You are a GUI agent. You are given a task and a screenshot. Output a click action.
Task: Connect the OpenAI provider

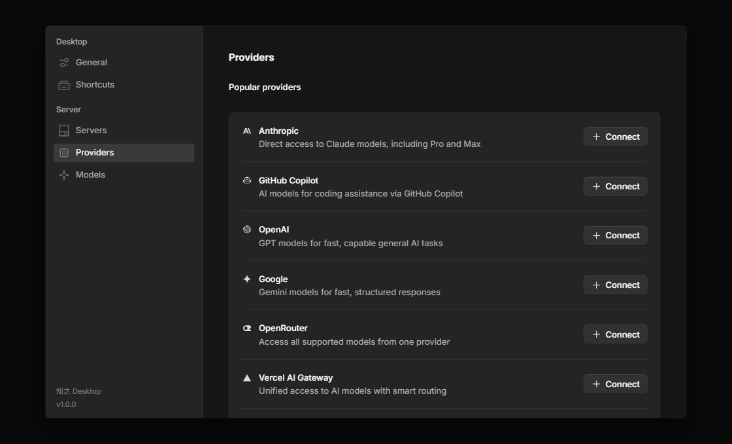tap(615, 236)
